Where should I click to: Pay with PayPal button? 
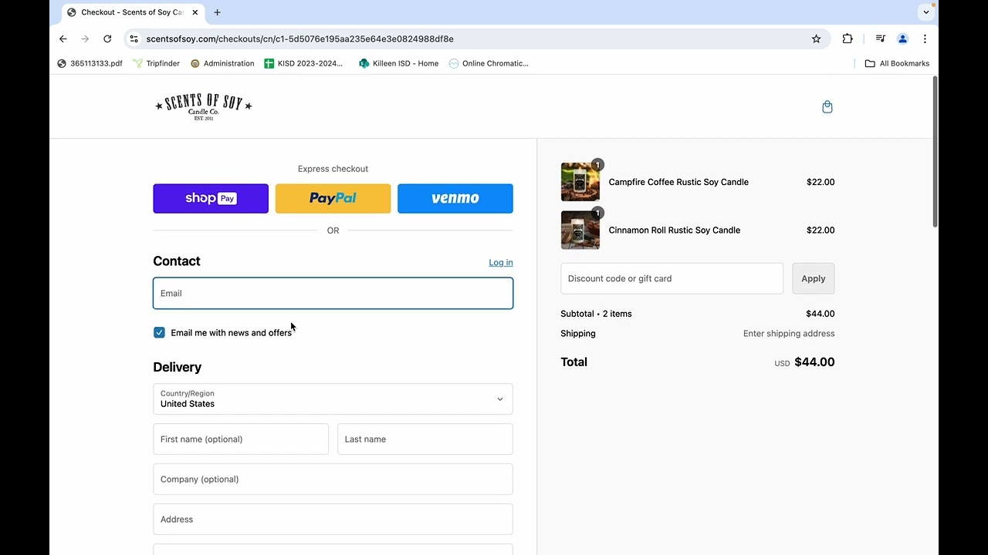tap(333, 198)
